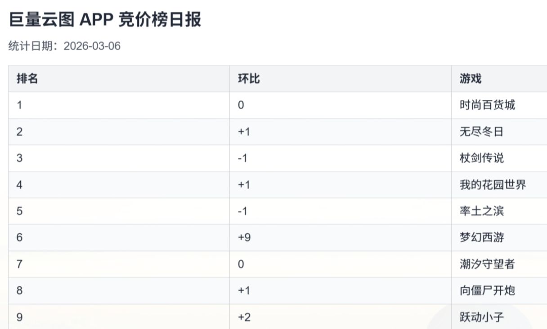Click rank number 1 cell
This screenshot has height=329, width=547.
pos(19,105)
